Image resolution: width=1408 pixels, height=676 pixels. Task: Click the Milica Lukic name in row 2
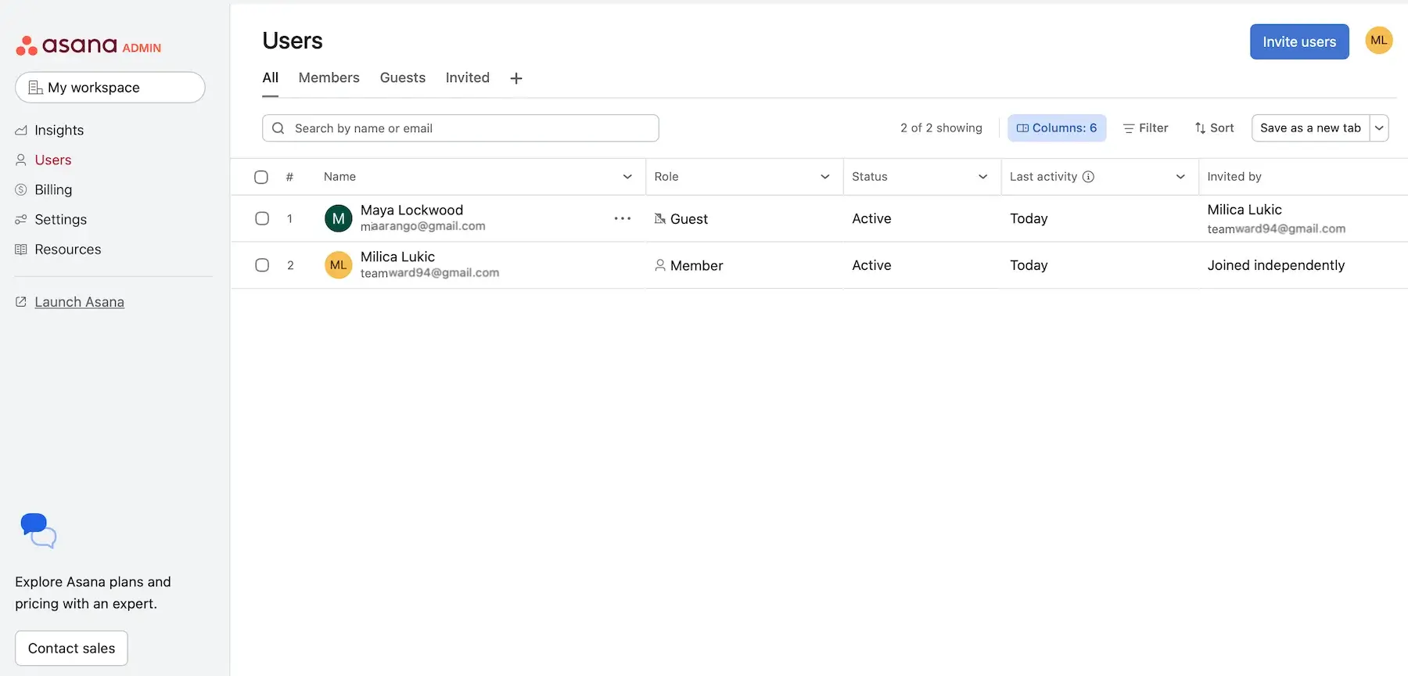397,257
